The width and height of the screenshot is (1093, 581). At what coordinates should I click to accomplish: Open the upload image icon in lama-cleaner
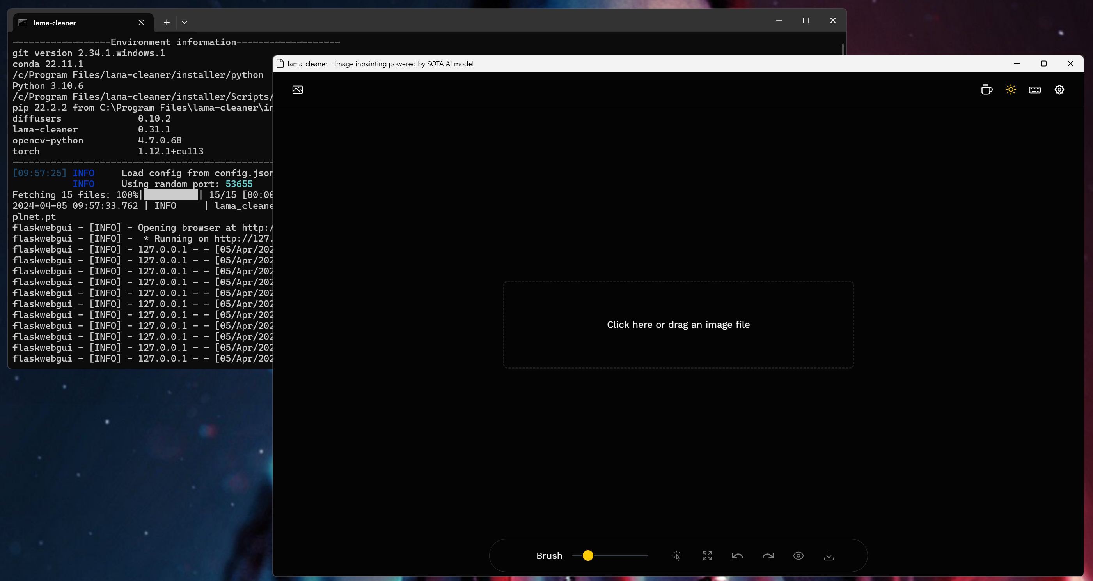[x=298, y=89]
